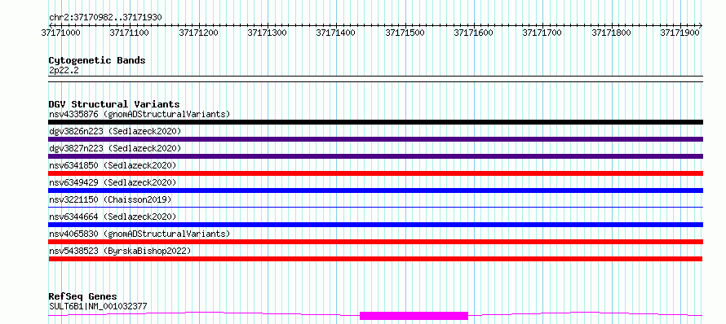This screenshot has width=726, height=324.
Task: Click ruler position 37171900
Action: pyautogui.click(x=680, y=33)
